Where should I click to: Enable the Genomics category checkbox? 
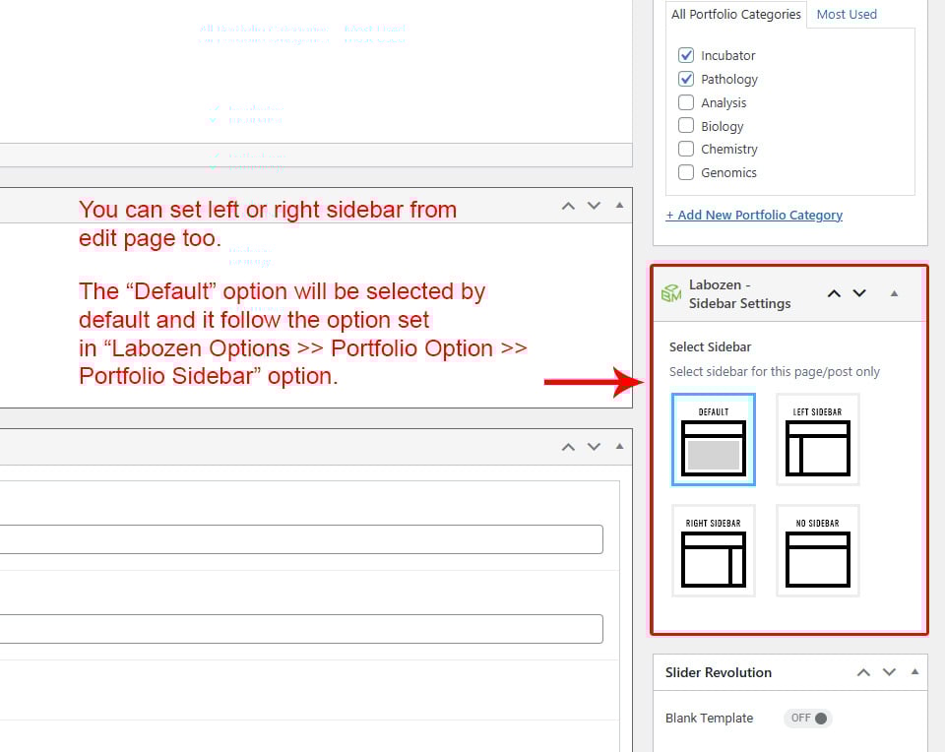[686, 172]
